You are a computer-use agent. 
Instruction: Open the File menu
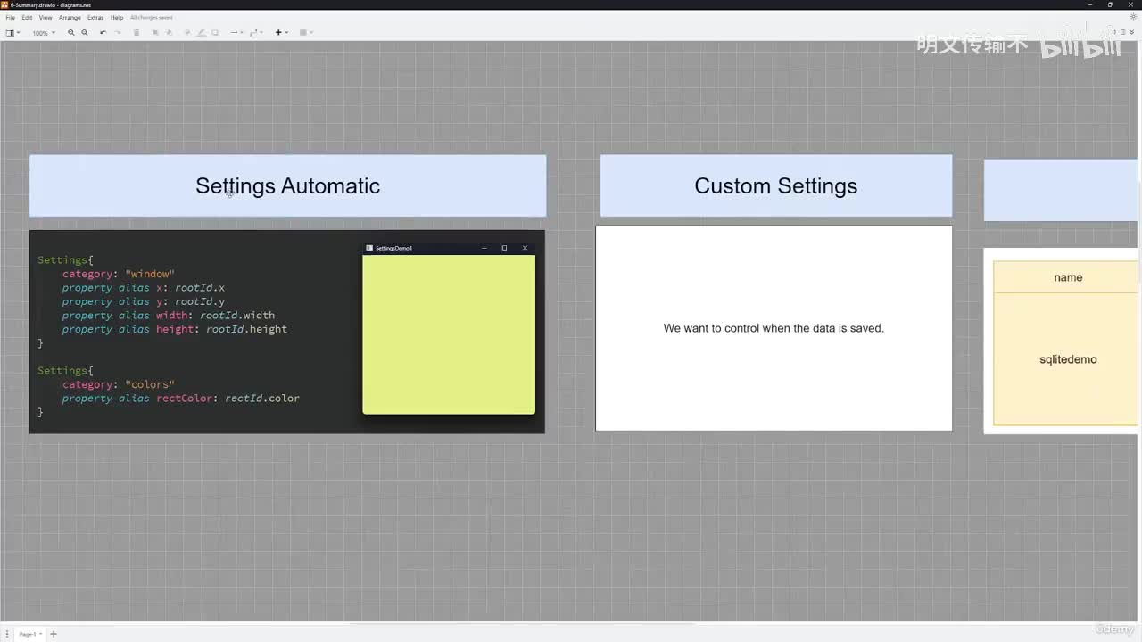click(11, 18)
